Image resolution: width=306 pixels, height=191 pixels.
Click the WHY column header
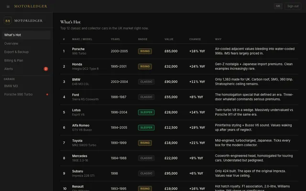pyautogui.click(x=218, y=39)
